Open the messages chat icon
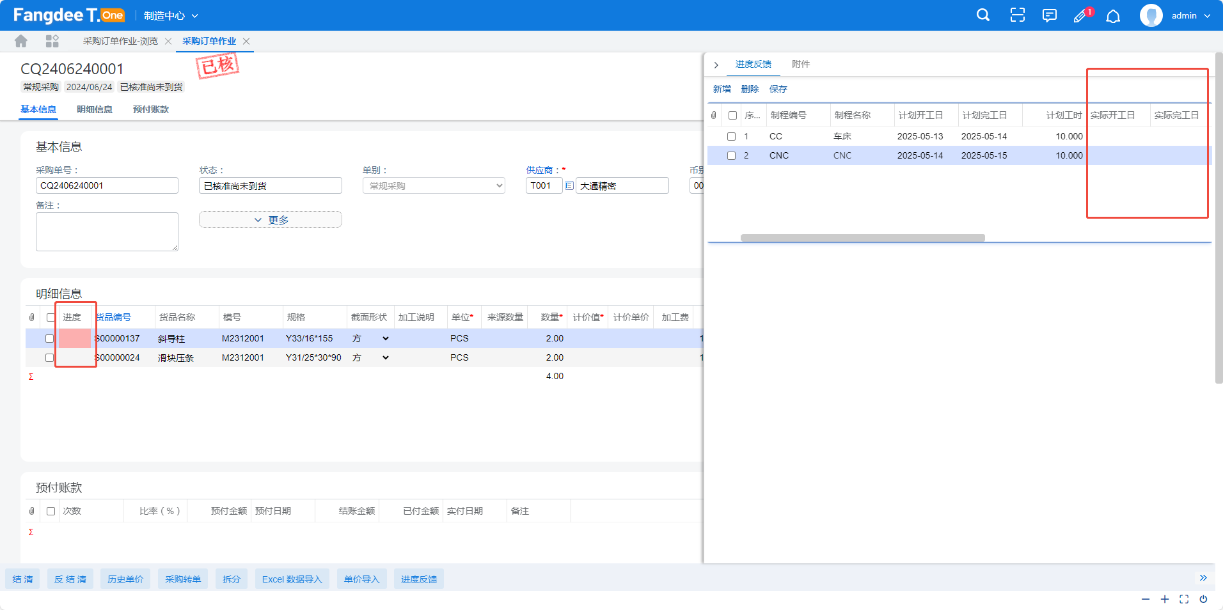The height and width of the screenshot is (610, 1223). click(x=1049, y=15)
